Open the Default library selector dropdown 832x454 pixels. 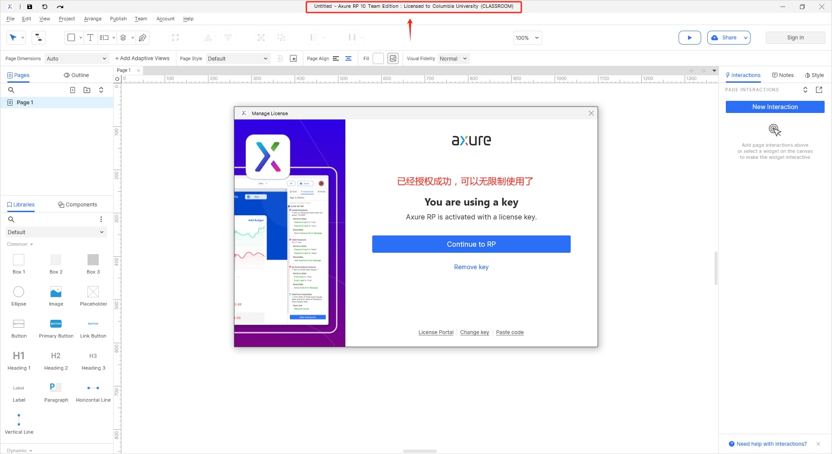(x=56, y=232)
